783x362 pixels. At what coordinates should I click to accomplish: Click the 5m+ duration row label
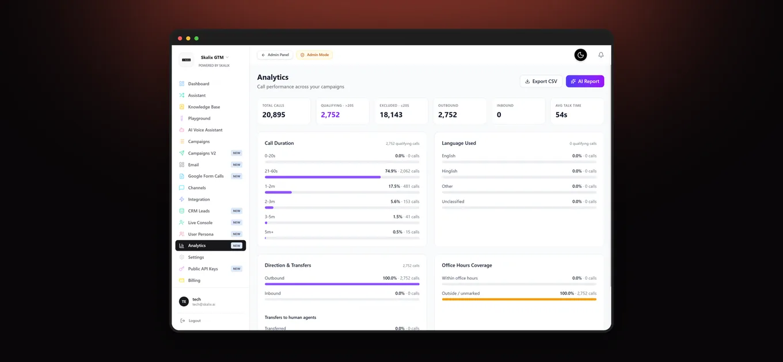click(x=269, y=232)
